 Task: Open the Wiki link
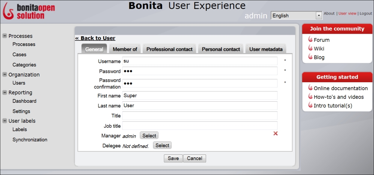tap(319, 49)
